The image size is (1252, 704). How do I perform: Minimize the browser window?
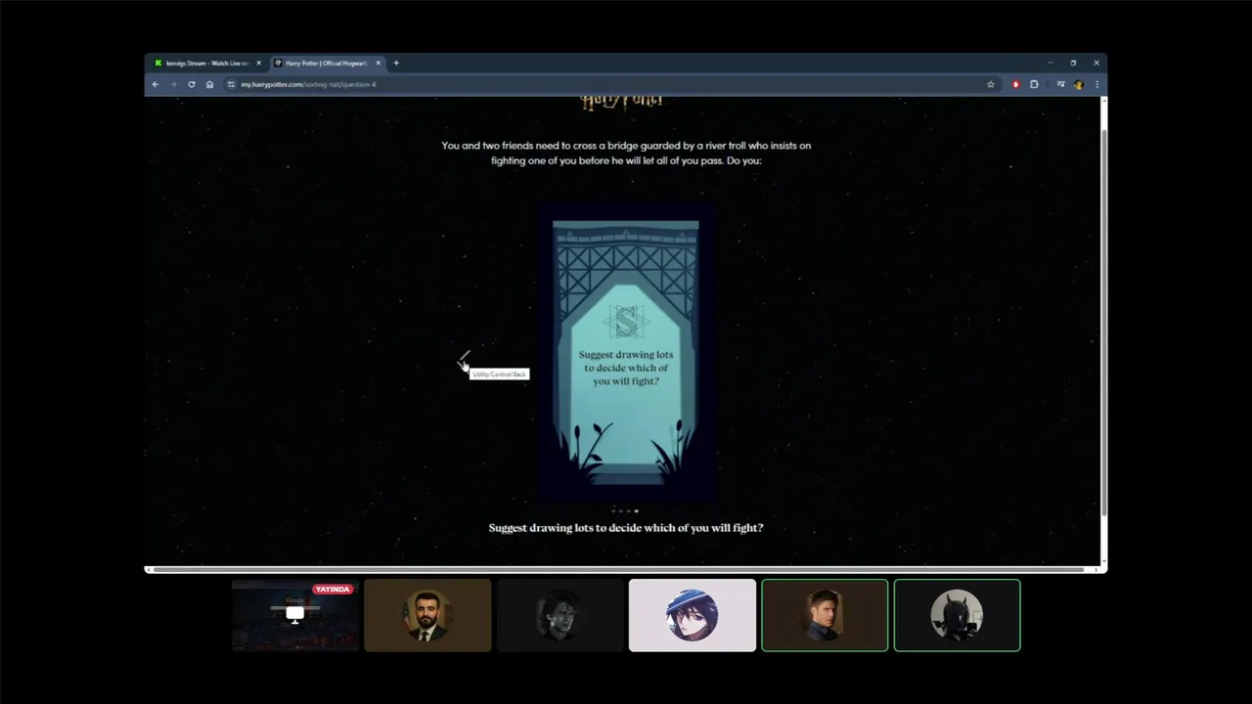(x=1051, y=63)
